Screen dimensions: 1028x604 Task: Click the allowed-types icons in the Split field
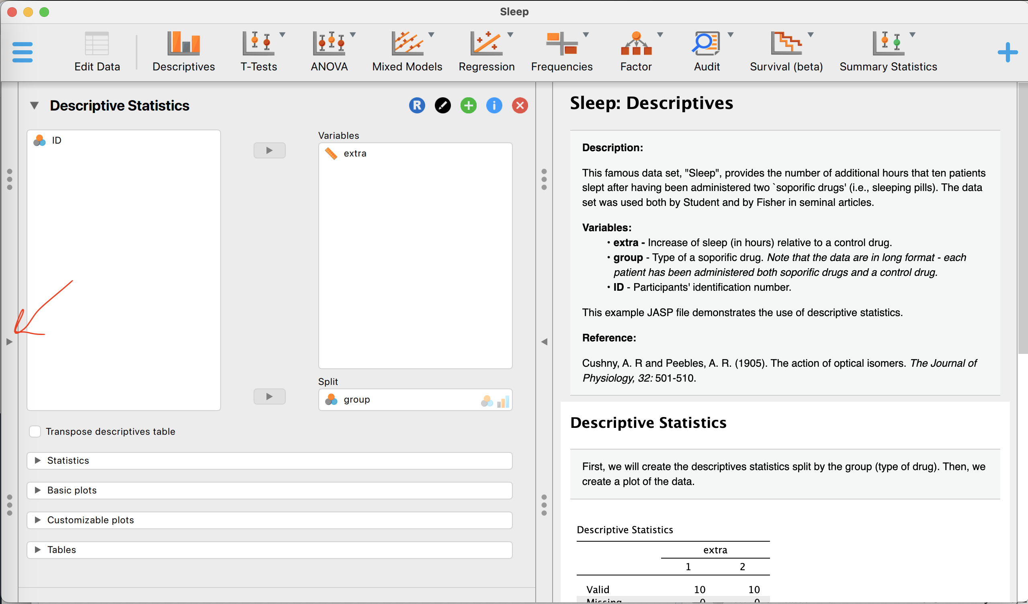click(x=495, y=401)
